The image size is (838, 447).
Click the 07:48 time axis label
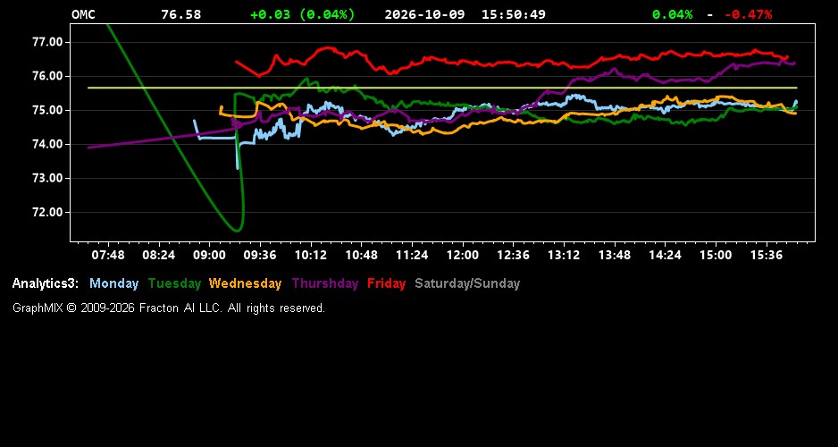108,255
